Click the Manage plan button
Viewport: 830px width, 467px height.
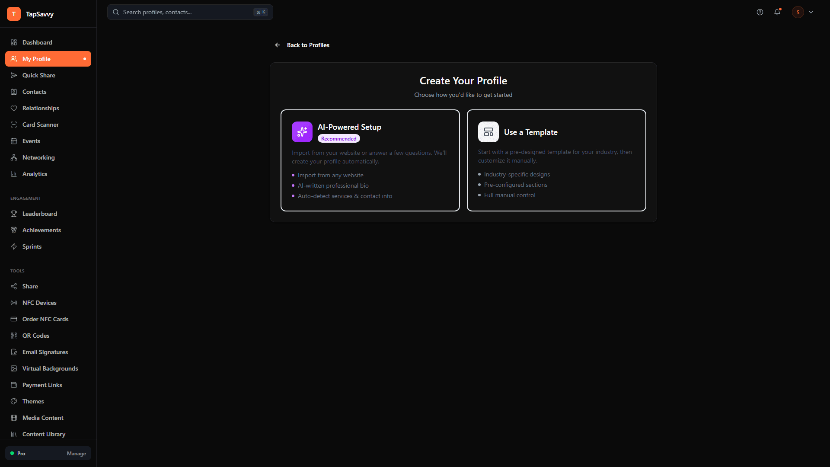pos(76,453)
